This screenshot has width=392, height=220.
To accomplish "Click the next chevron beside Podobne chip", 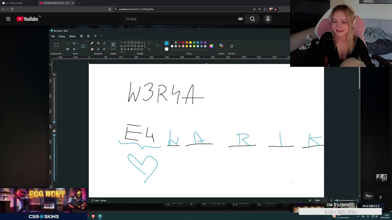I will (380, 197).
